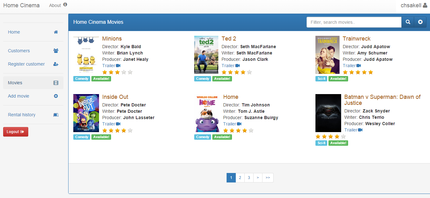Click the Register customer user-plus icon
The width and height of the screenshot is (430, 198).
56,64
